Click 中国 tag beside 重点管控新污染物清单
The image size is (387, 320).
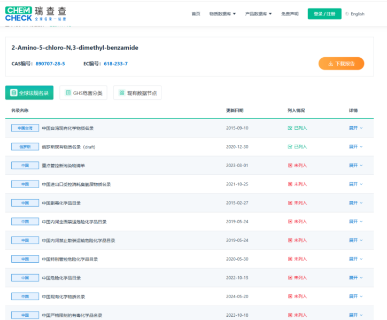[25, 165]
